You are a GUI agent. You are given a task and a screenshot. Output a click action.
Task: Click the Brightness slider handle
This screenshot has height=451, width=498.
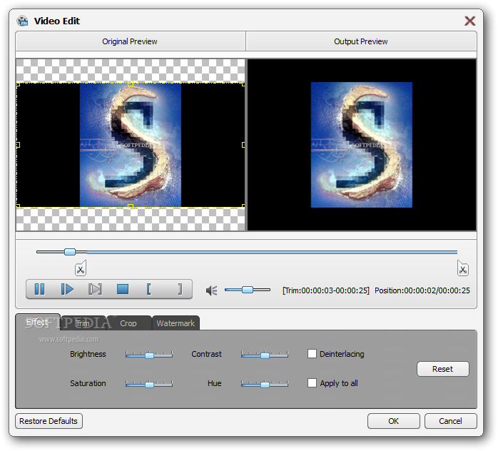point(149,355)
